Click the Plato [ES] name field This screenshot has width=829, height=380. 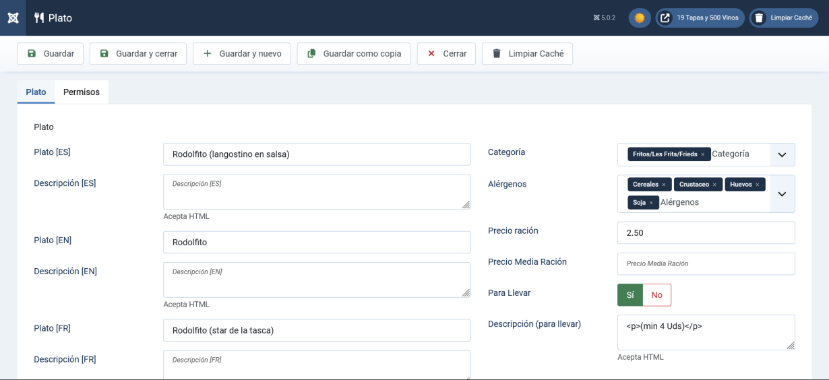tap(317, 154)
